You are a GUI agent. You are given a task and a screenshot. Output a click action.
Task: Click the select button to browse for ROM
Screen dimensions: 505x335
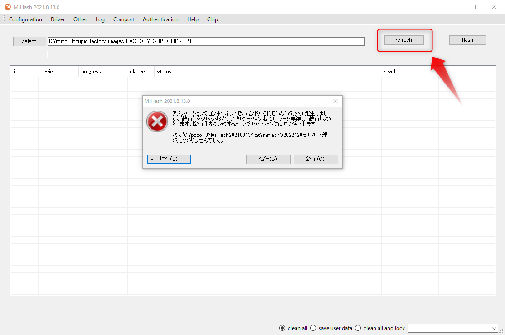point(29,41)
